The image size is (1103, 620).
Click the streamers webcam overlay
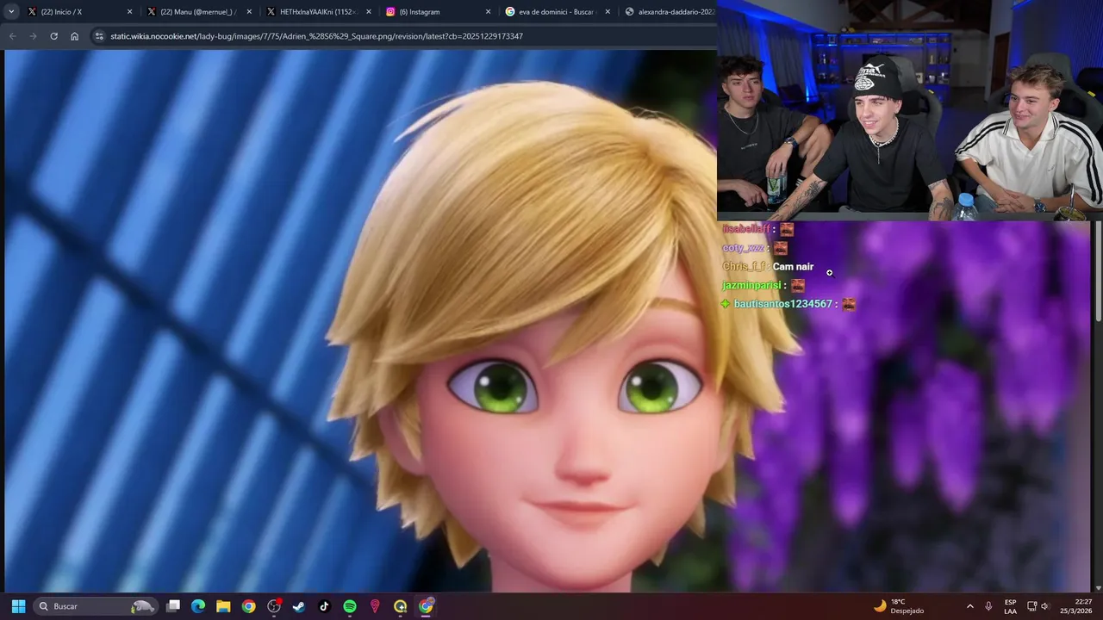(x=910, y=110)
